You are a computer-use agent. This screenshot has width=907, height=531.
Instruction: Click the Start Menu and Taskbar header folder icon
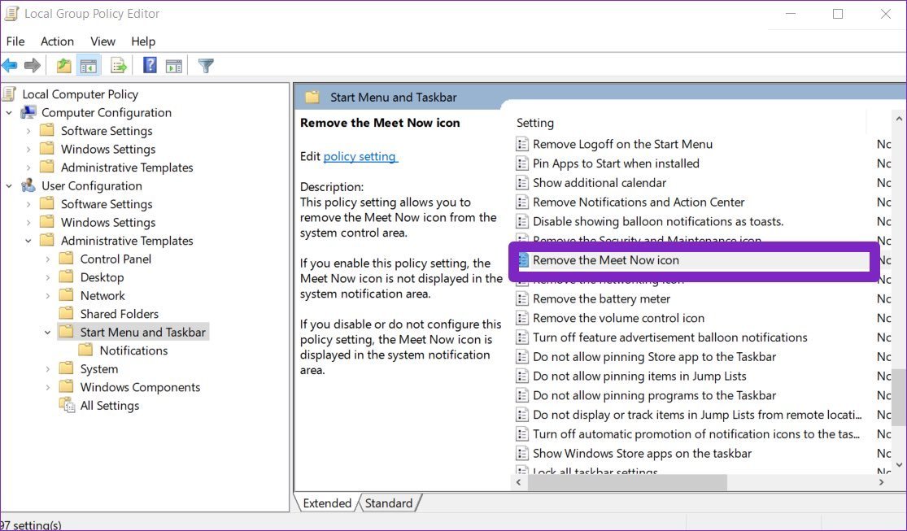312,97
